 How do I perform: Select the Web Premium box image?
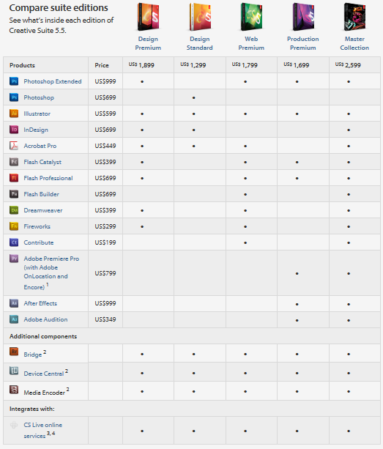pyautogui.click(x=251, y=17)
